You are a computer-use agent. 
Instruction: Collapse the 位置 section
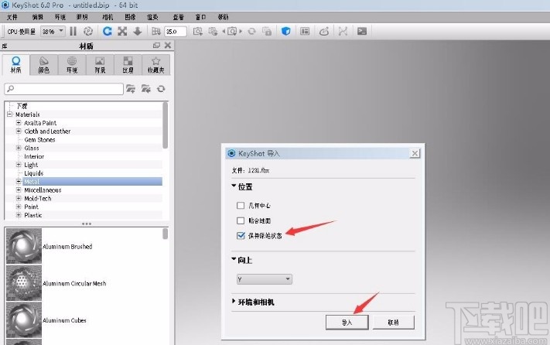tap(234, 186)
